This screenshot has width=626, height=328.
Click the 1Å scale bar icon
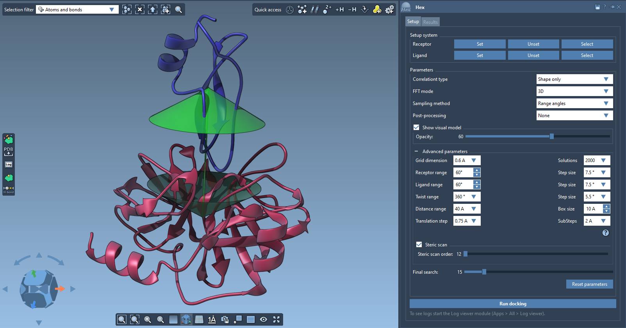(212, 319)
